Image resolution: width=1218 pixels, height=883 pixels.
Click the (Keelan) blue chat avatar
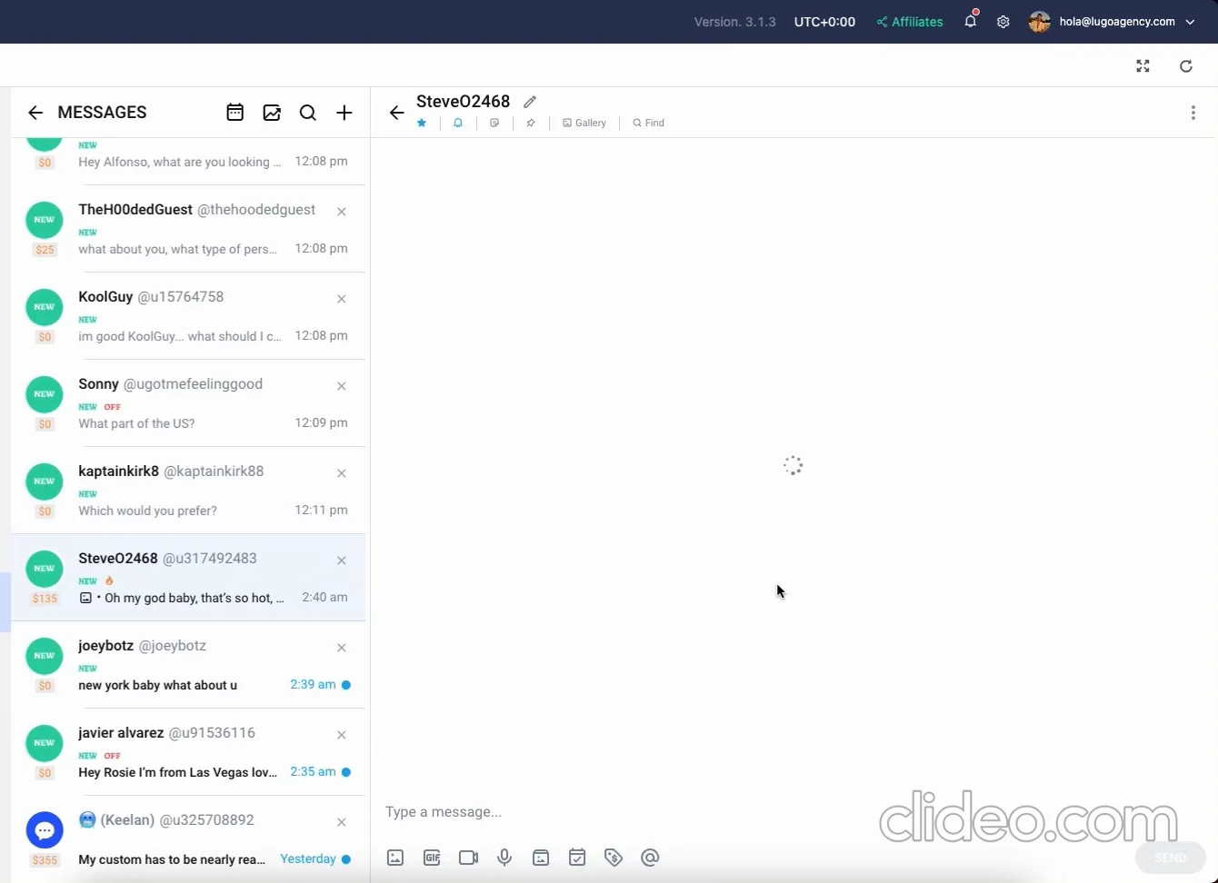tap(45, 830)
